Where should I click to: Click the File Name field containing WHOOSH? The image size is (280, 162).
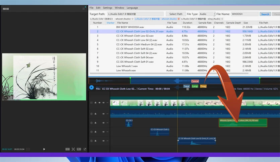[x=244, y=14]
